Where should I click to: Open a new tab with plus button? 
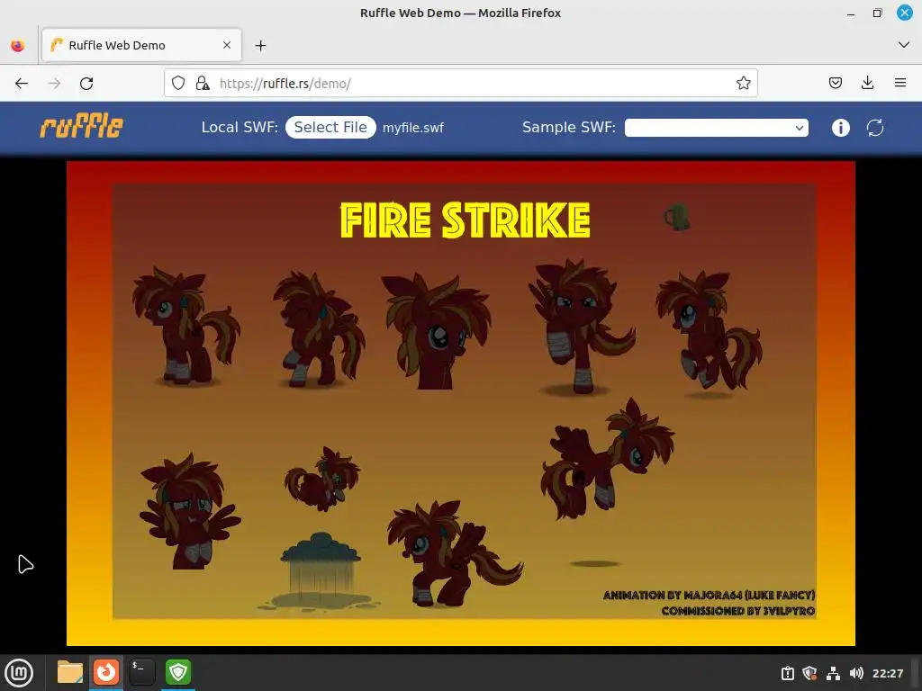(260, 45)
